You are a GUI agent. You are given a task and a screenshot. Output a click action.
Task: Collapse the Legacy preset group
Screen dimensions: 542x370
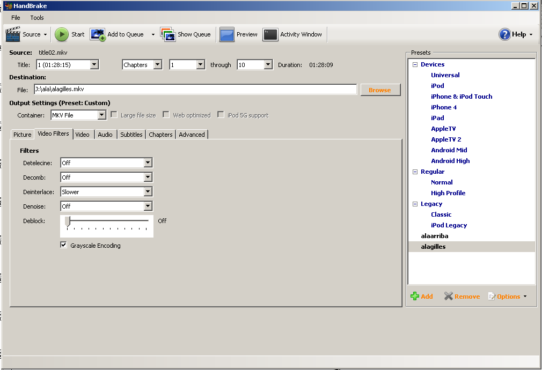pyautogui.click(x=415, y=204)
